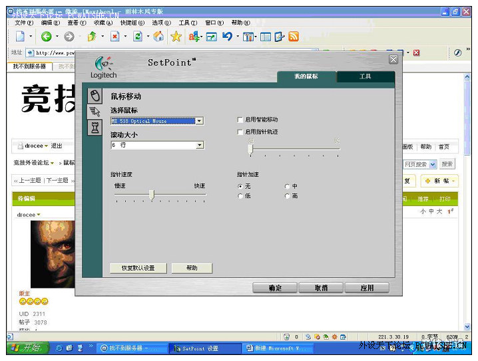Enable the 启用指针轨迹 checkbox
This screenshot has height=361, width=478.
pyautogui.click(x=240, y=132)
